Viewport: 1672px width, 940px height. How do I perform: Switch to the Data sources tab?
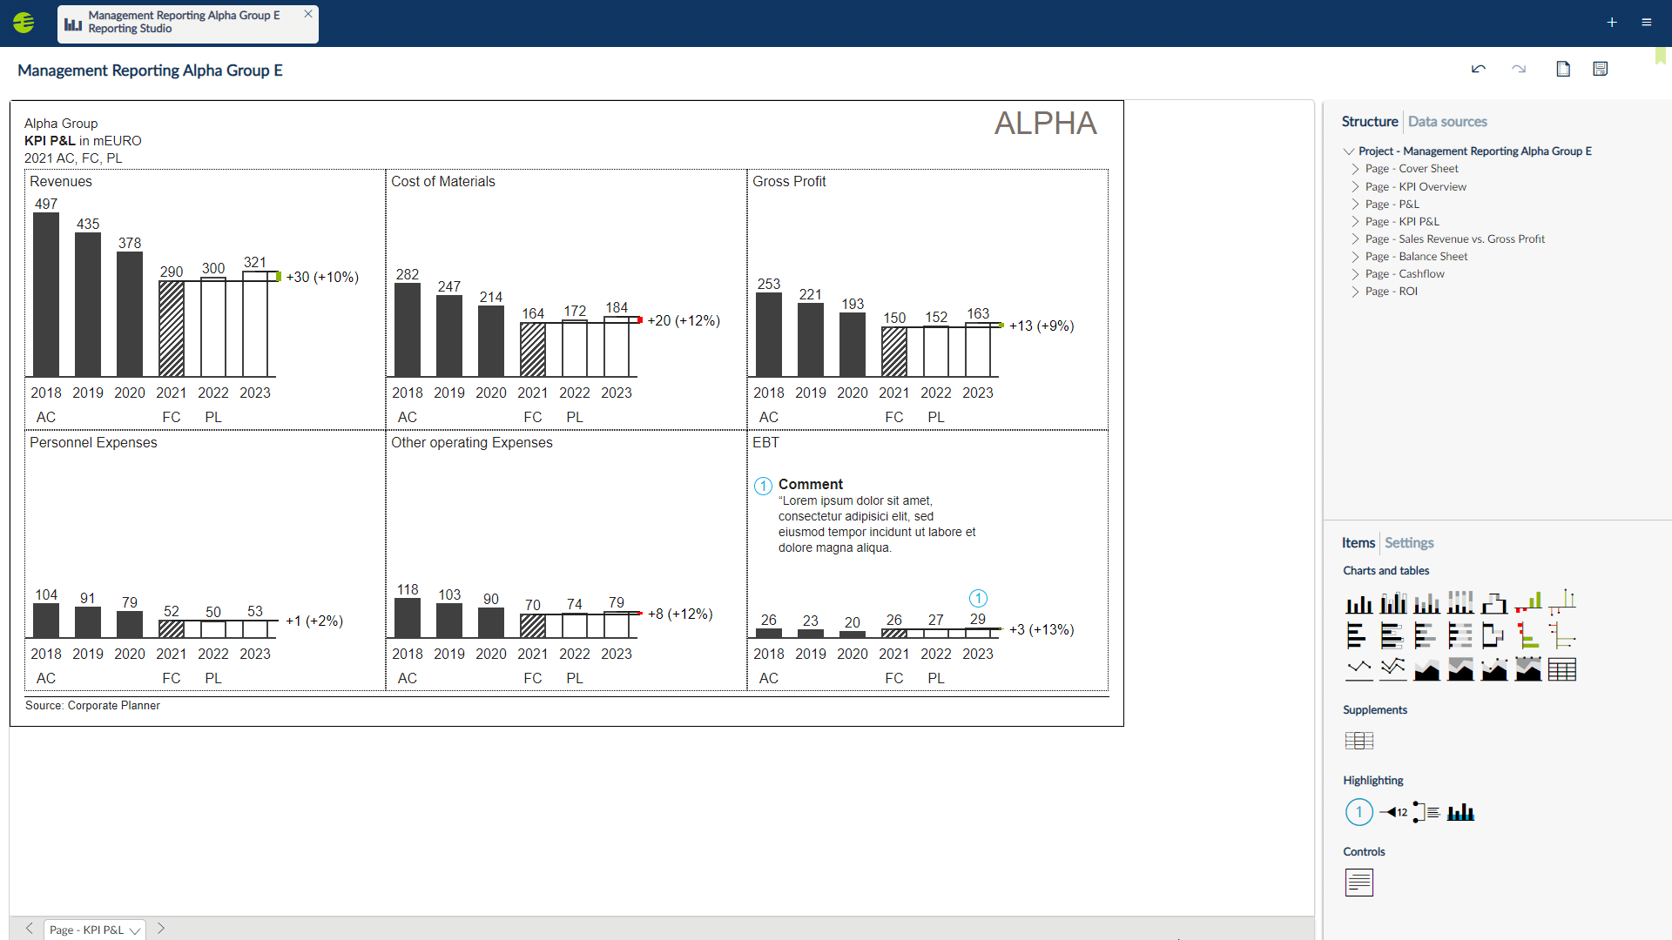point(1446,122)
